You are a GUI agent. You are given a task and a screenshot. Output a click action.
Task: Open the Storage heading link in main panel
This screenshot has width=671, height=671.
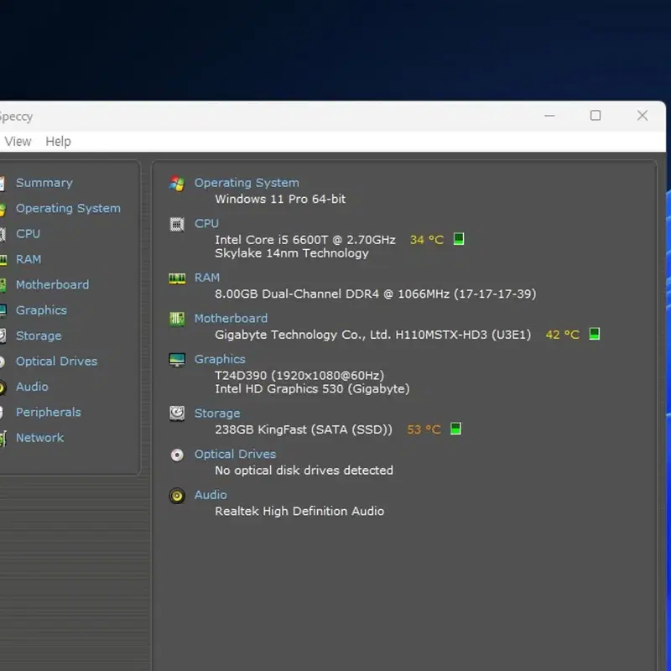click(x=217, y=414)
